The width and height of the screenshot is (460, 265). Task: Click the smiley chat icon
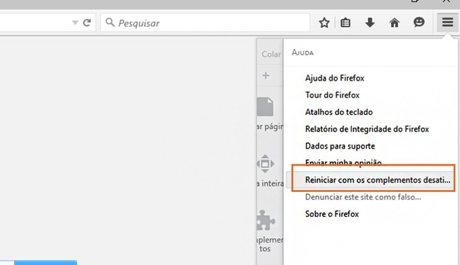tap(419, 22)
